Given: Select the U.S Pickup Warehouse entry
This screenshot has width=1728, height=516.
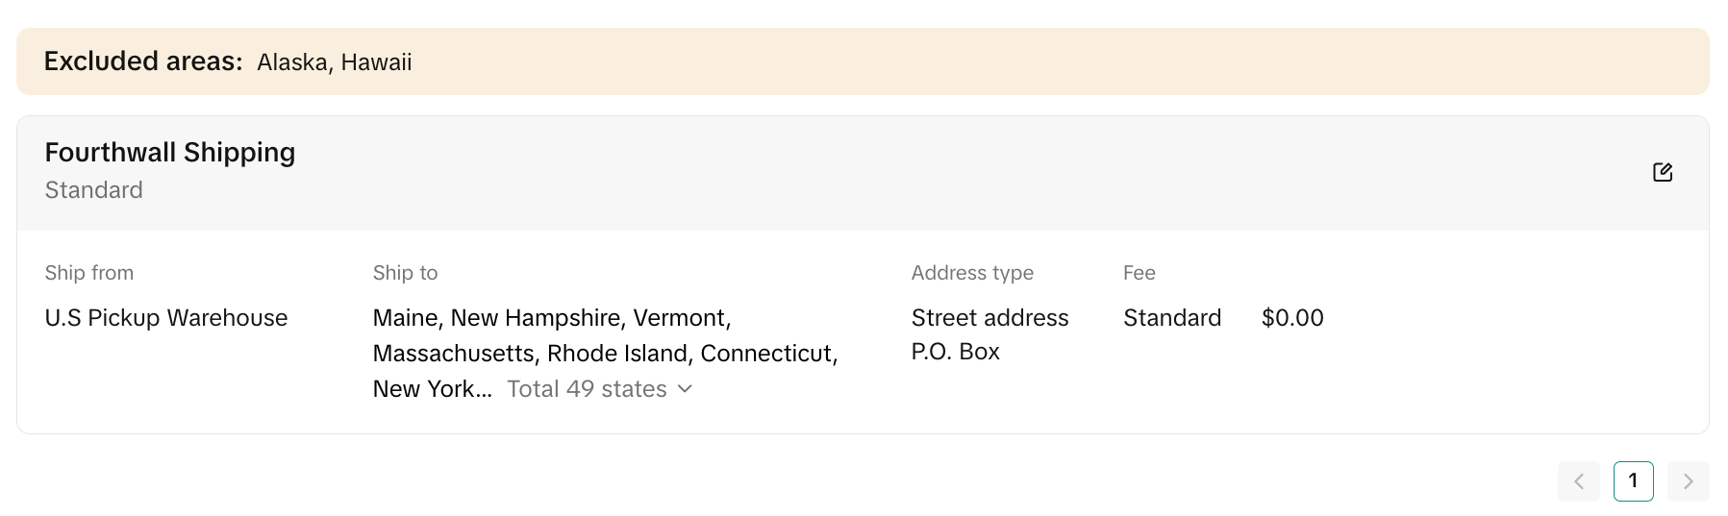Looking at the screenshot, I should (x=166, y=318).
